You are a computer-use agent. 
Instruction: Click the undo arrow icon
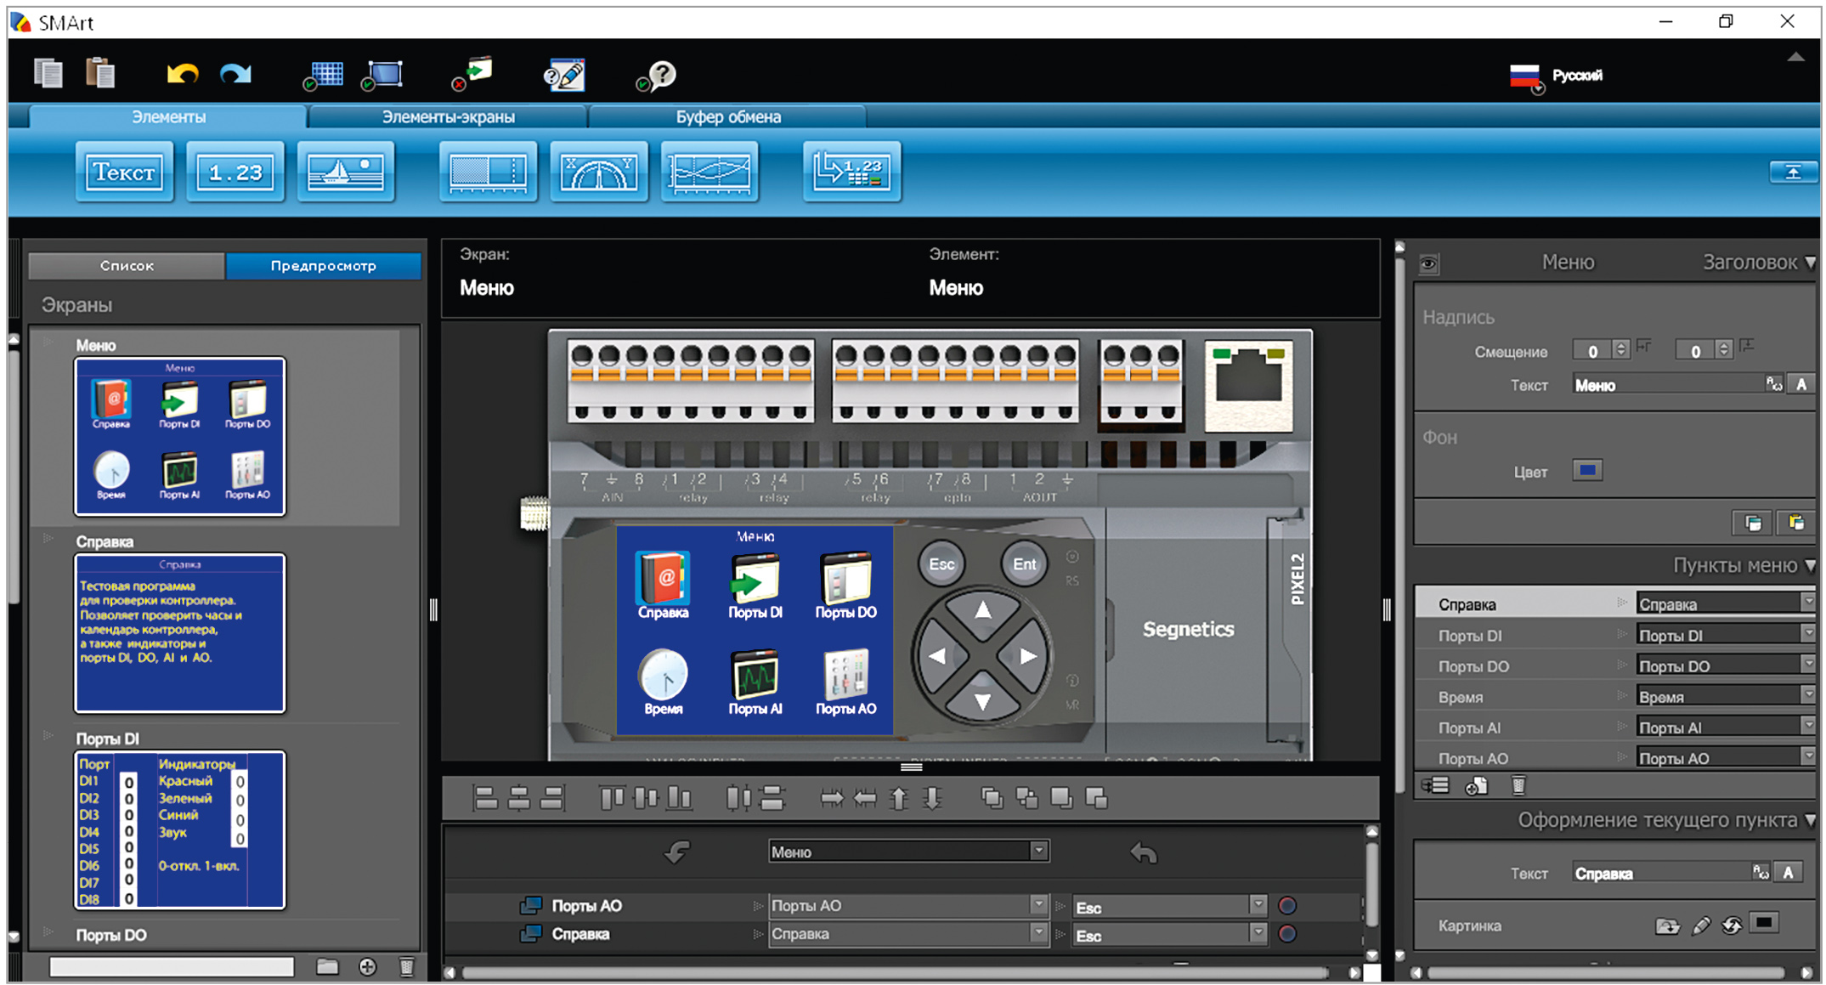coord(182,75)
